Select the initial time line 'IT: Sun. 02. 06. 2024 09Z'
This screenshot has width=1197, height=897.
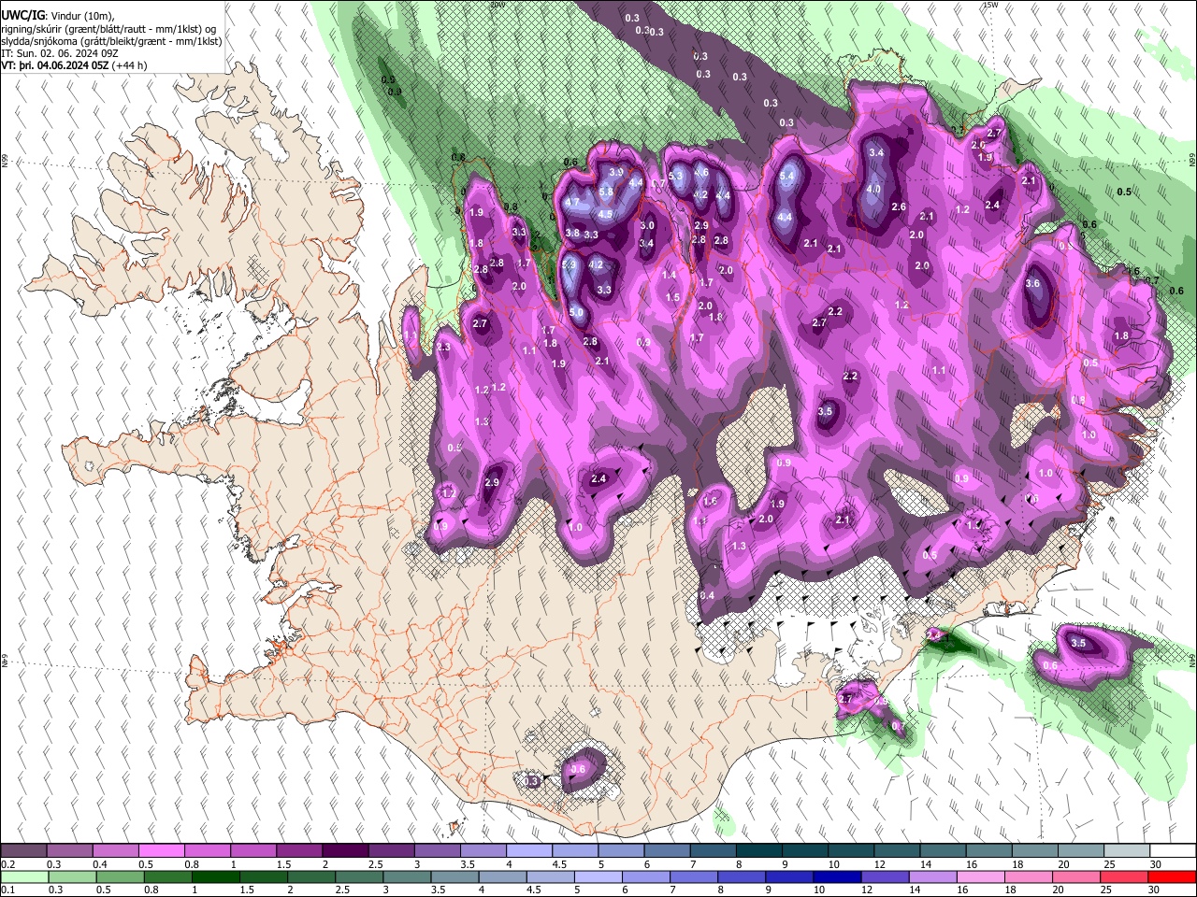click(x=60, y=53)
